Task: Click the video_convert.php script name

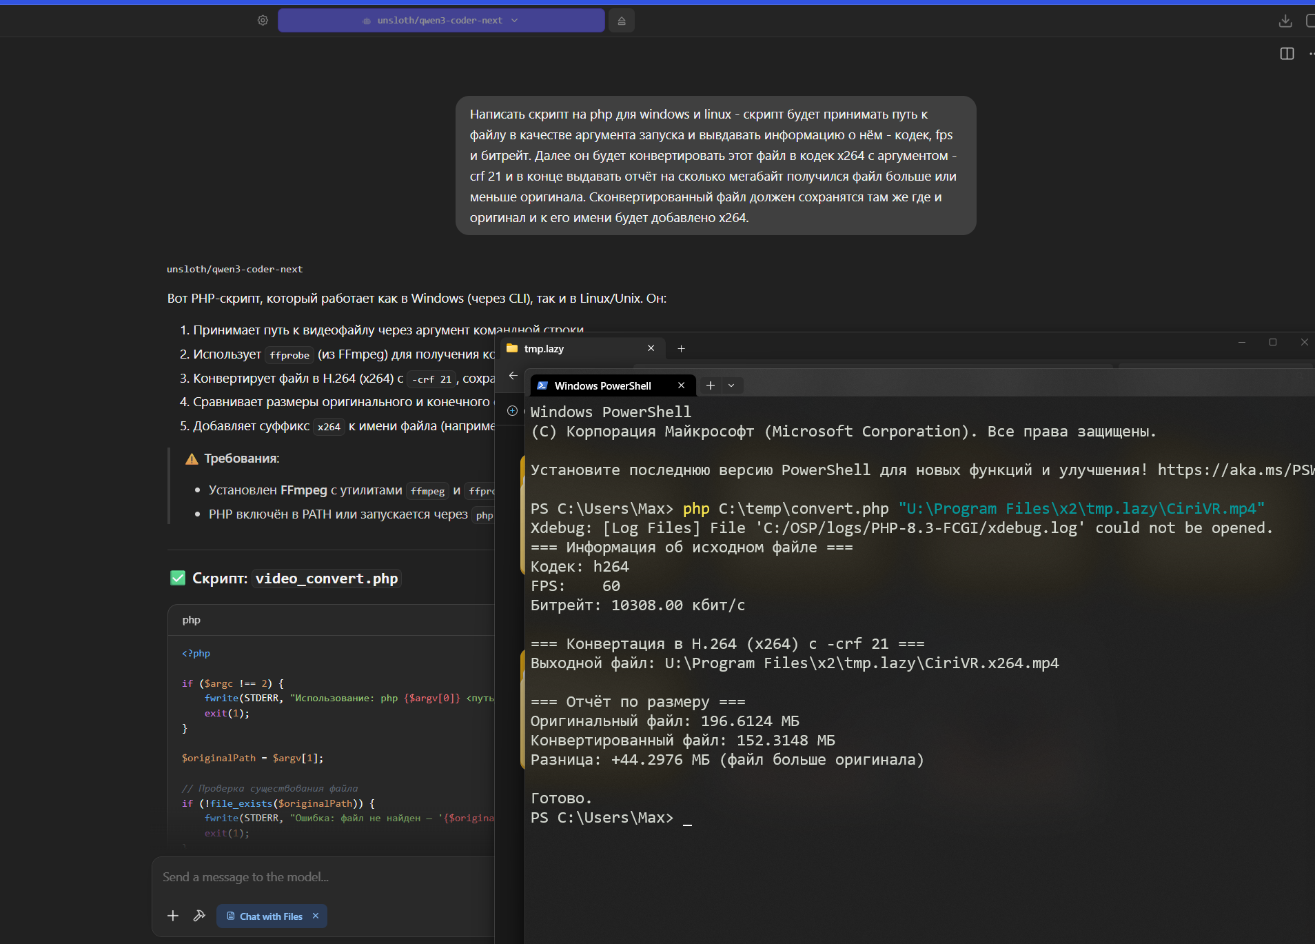Action: click(x=327, y=579)
